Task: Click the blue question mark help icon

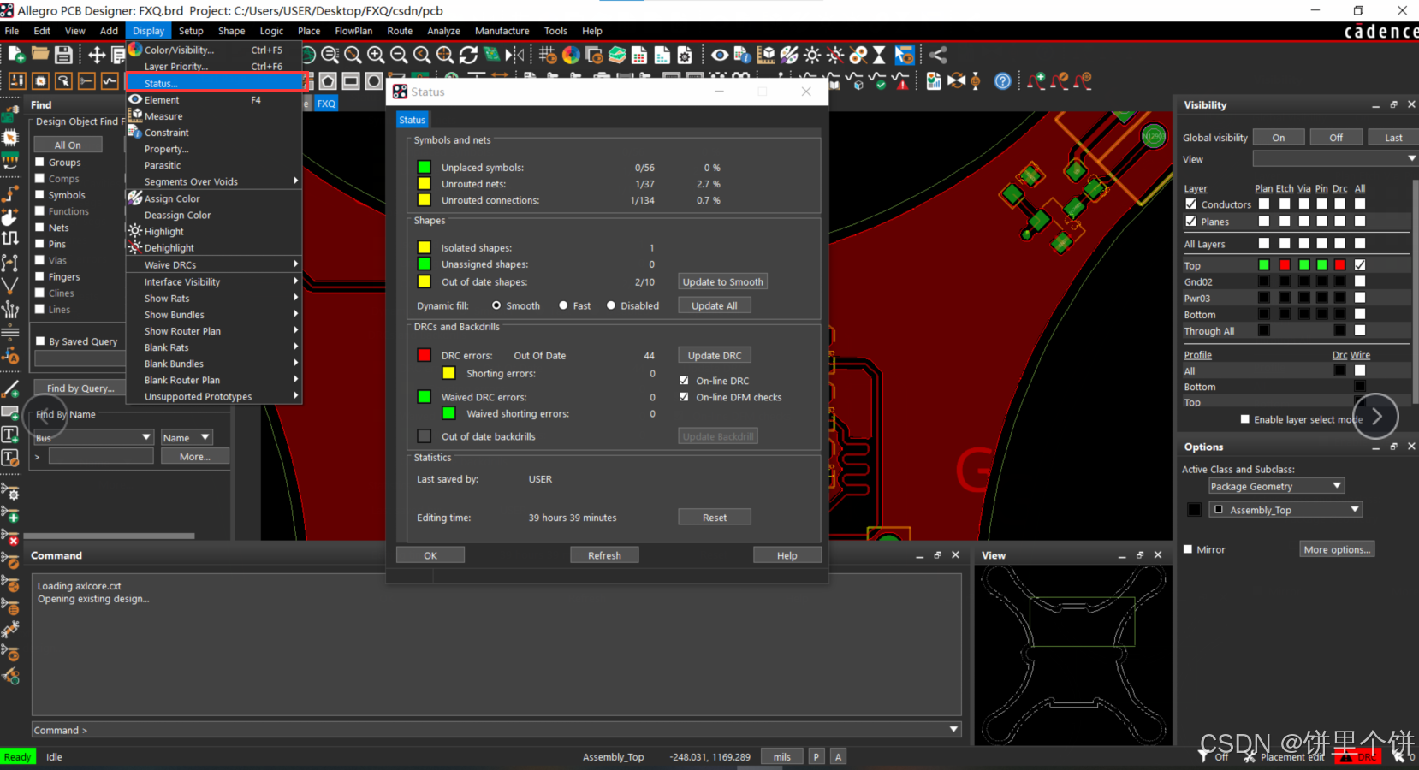Action: 1003,80
